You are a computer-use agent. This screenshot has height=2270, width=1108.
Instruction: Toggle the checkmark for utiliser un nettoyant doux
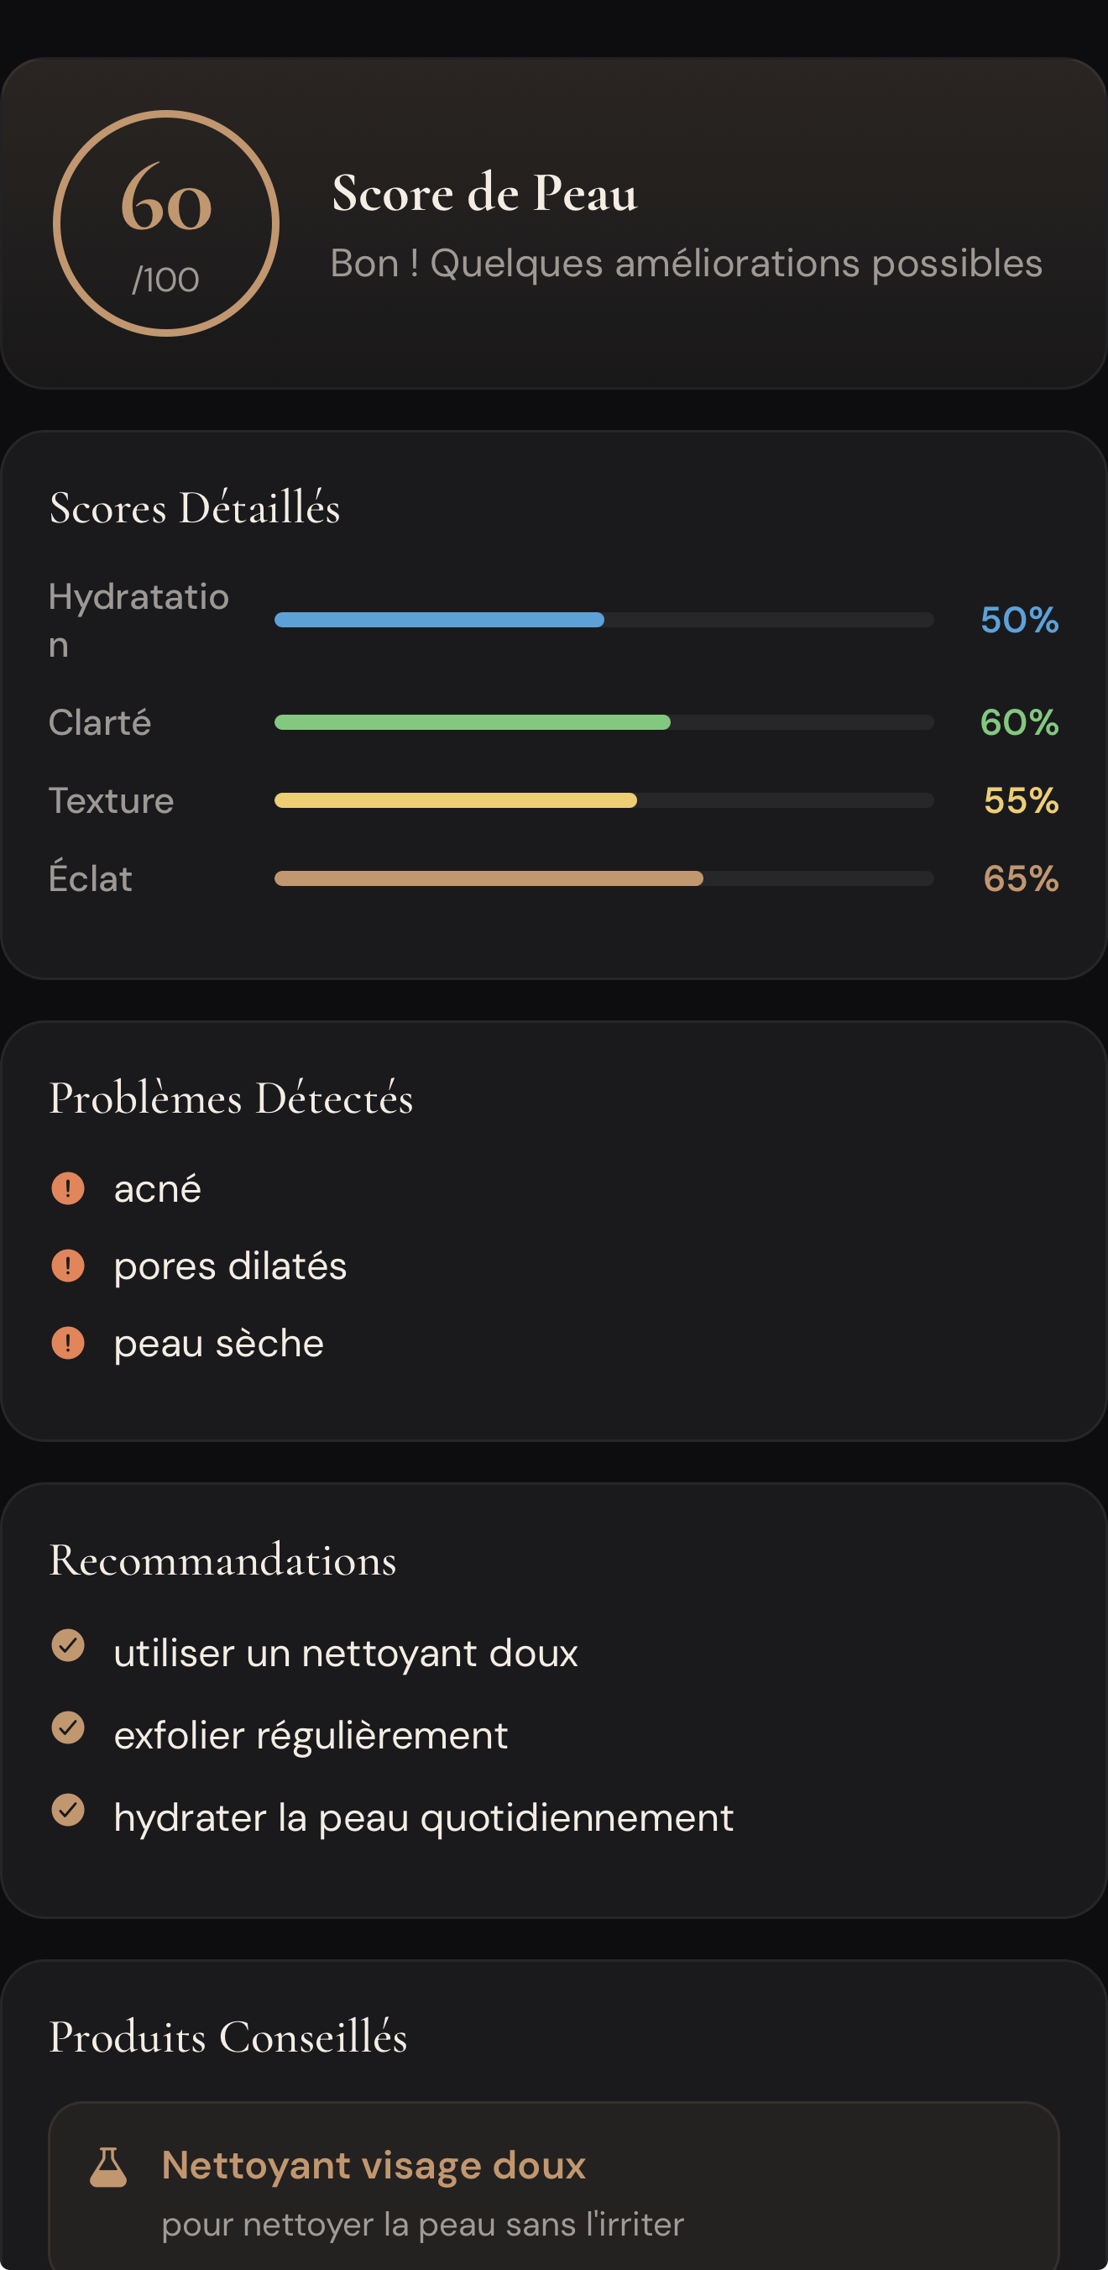pos(68,1644)
